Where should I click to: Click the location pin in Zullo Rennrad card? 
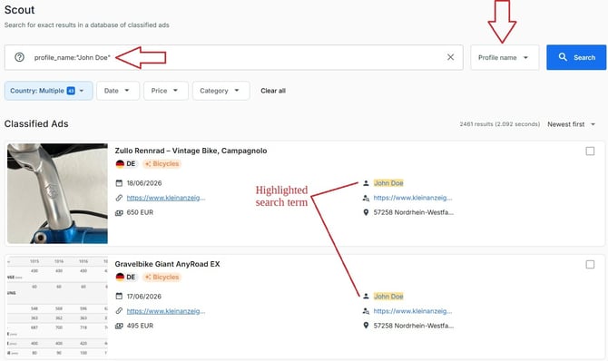[366, 212]
